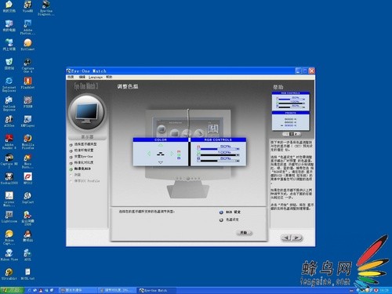The height and width of the screenshot is (294, 392).
Task: Open Mozilla Firefox desktop icon
Action: (x=27, y=141)
